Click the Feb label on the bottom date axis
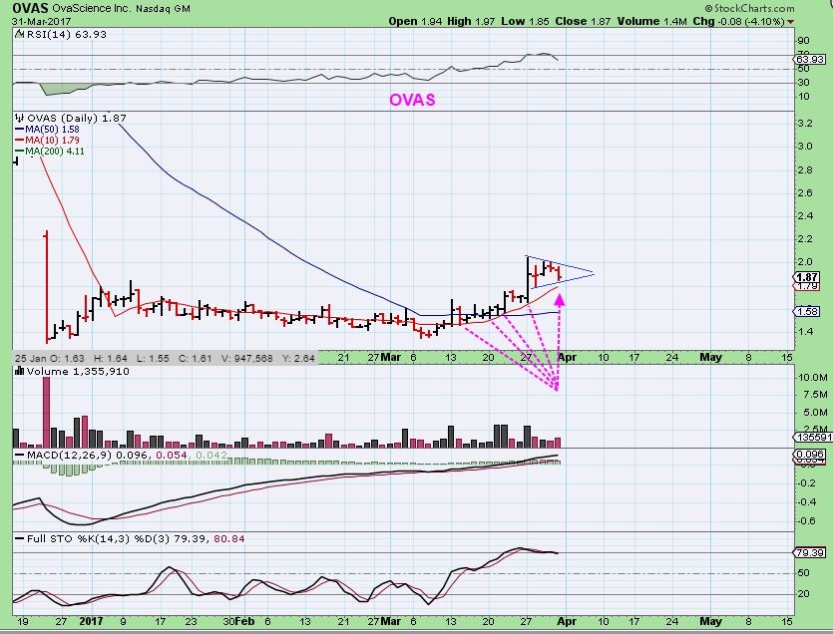This screenshot has height=634, width=833. tap(243, 621)
